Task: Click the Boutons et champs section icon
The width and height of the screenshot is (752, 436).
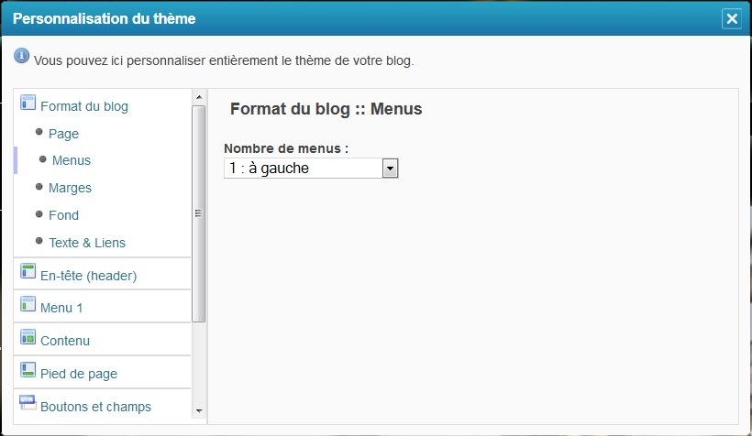Action: coord(28,403)
